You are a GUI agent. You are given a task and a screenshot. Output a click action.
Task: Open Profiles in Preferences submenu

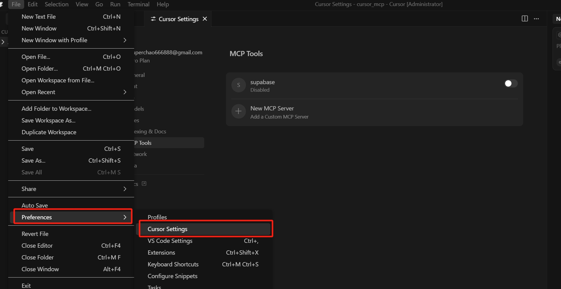[x=203, y=217]
